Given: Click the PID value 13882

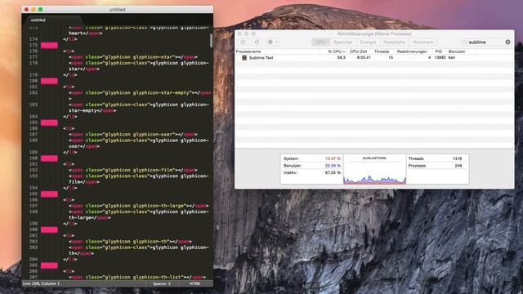Looking at the screenshot, I should (x=440, y=58).
